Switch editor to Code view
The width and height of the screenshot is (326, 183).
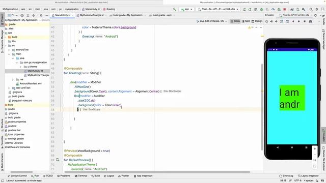235,21
